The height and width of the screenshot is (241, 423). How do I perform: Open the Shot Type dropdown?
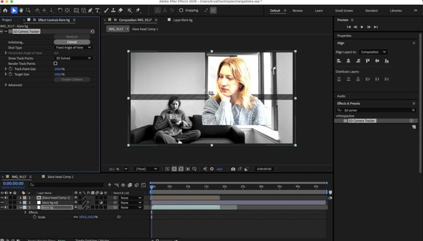(73, 48)
